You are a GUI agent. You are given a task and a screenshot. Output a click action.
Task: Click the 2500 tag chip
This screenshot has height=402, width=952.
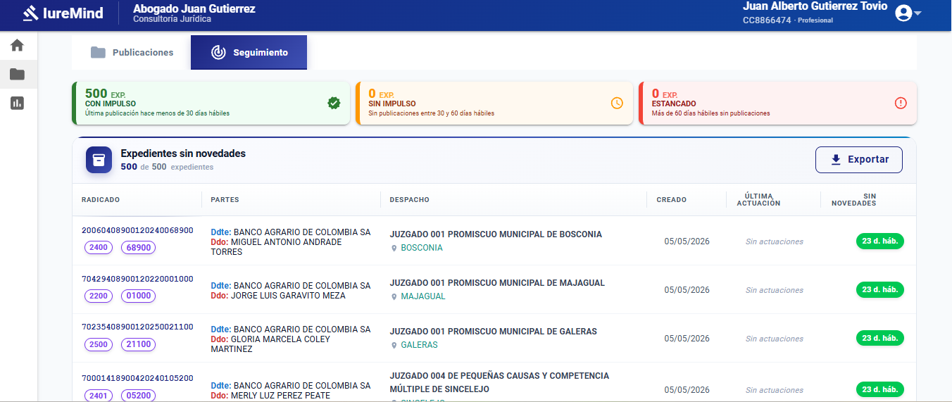[x=99, y=344]
